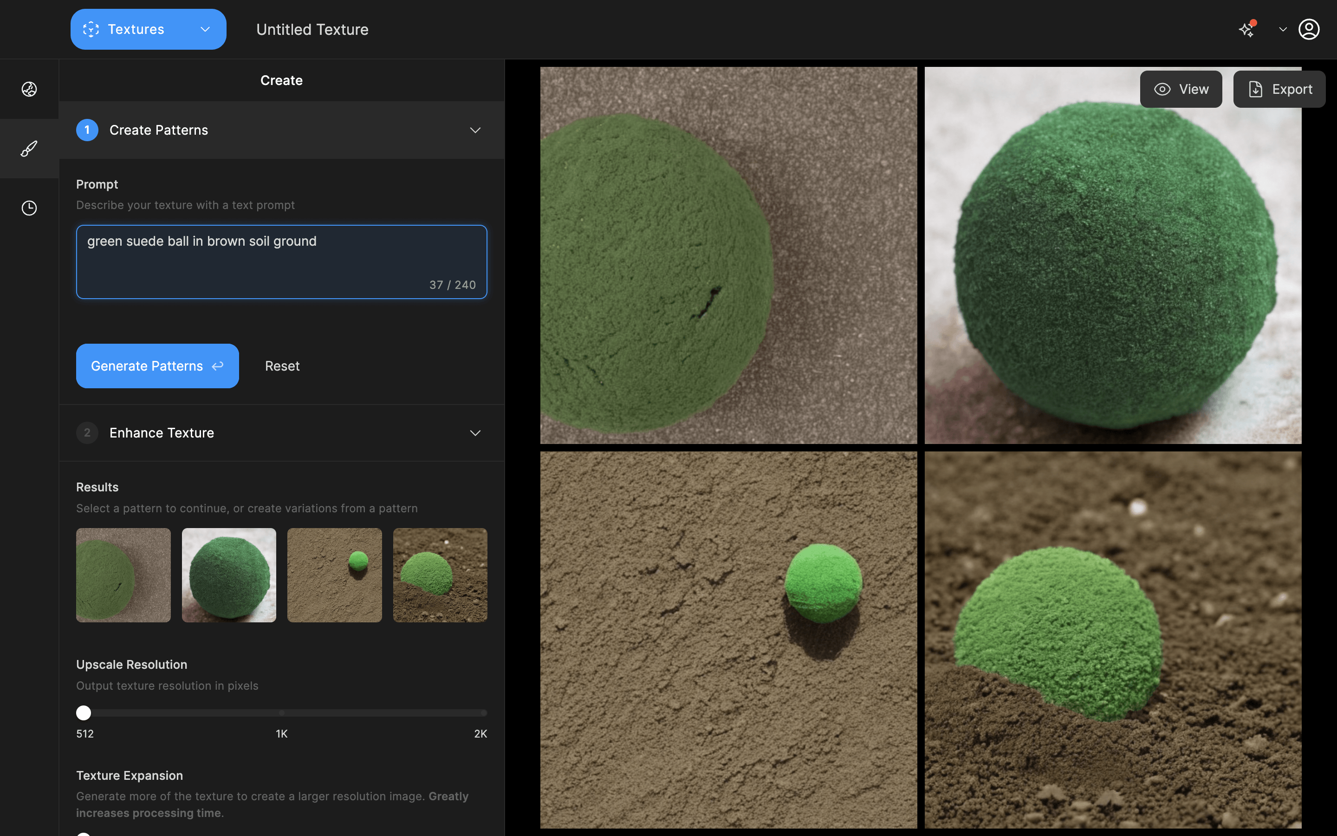Select the dark green ball thumbnail
Viewport: 1337px width, 836px height.
(x=229, y=575)
